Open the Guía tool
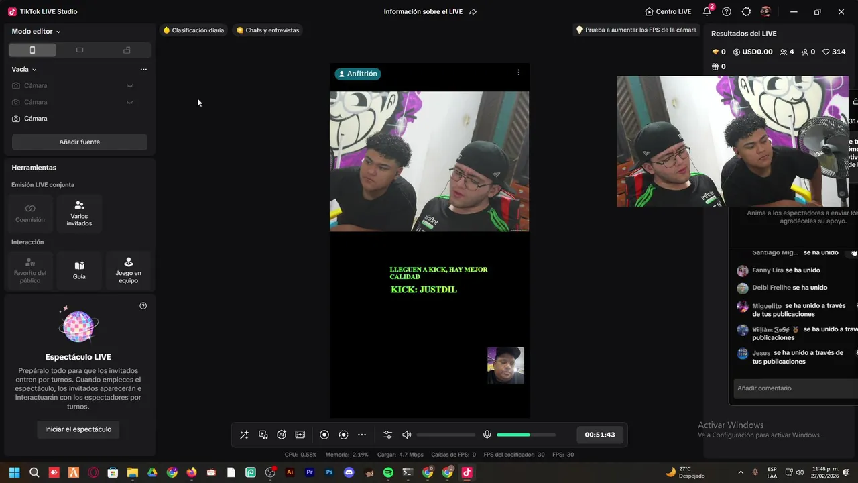The height and width of the screenshot is (483, 858). pos(79,270)
